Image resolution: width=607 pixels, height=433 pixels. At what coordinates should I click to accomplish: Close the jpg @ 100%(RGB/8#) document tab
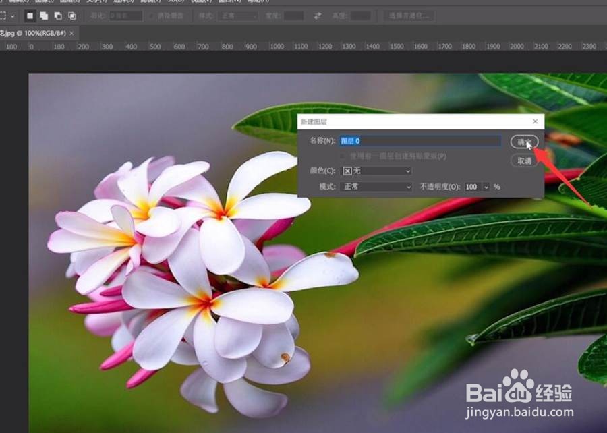[71, 34]
